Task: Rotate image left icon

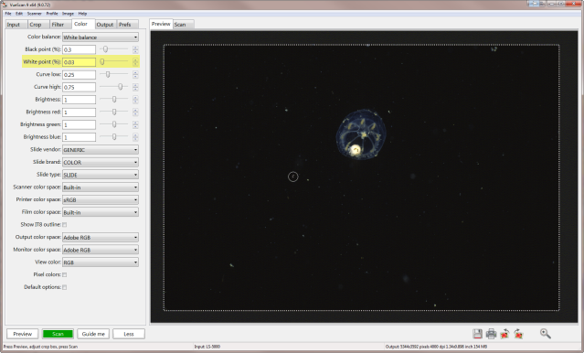Action: coord(505,334)
